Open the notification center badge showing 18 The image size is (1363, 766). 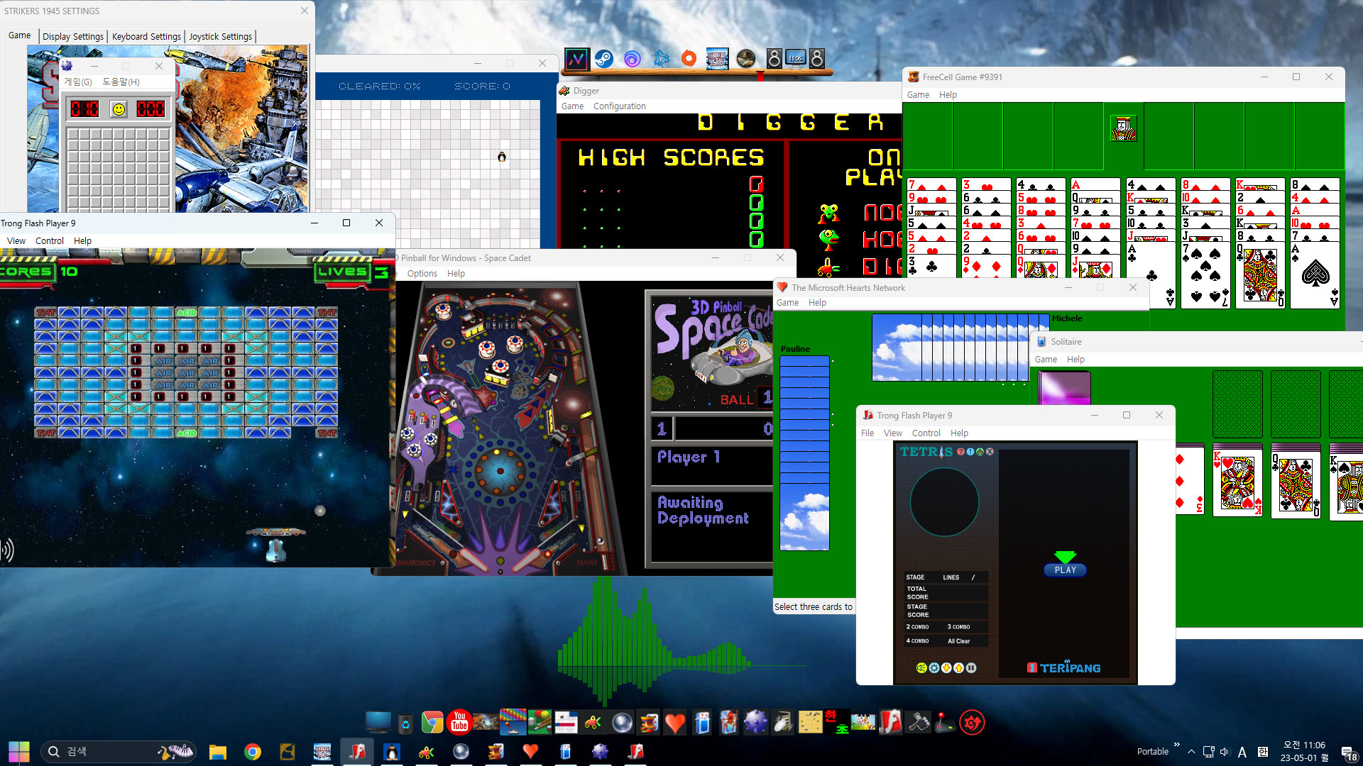(x=1350, y=753)
